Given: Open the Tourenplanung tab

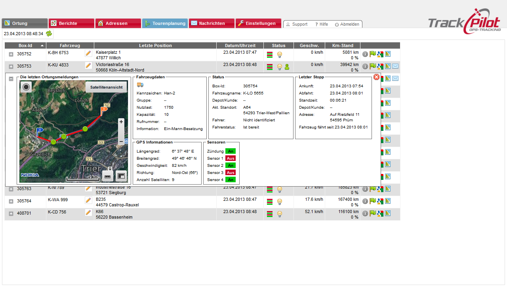Looking at the screenshot, I should [x=165, y=23].
